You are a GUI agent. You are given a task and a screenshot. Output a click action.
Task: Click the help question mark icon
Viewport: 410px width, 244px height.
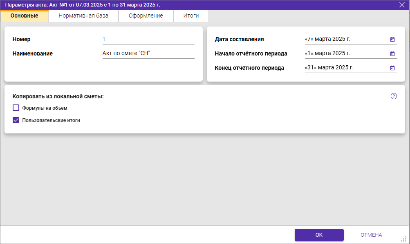(394, 96)
